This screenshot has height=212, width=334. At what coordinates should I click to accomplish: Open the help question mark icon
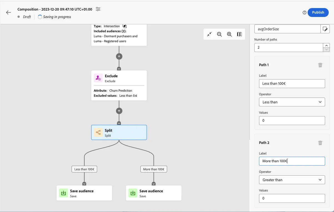pyautogui.click(x=305, y=13)
